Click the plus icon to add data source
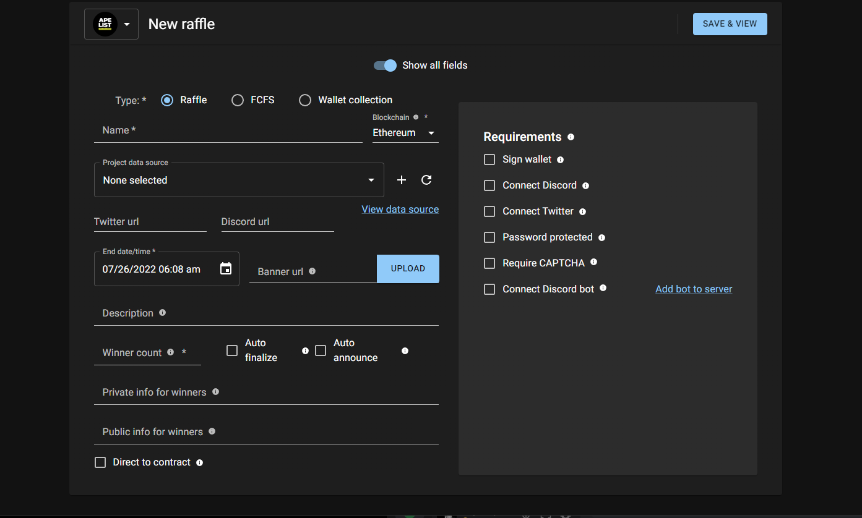 [402, 180]
